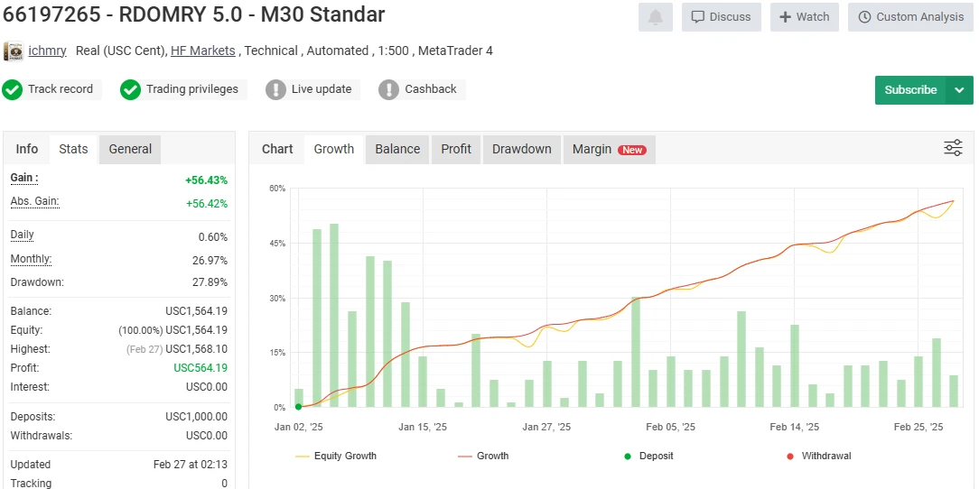The width and height of the screenshot is (979, 489).
Task: Click the Cashback warning icon
Action: point(388,89)
